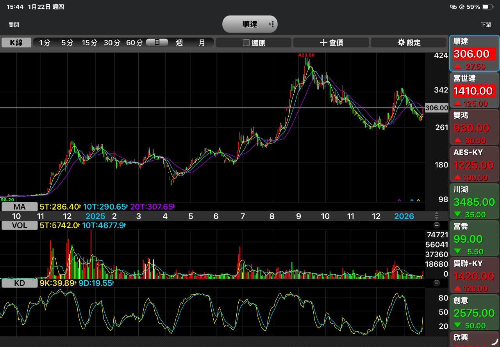The height and width of the screenshot is (347, 500).
Task: Open the VOL indicator selector
Action: click(20, 225)
